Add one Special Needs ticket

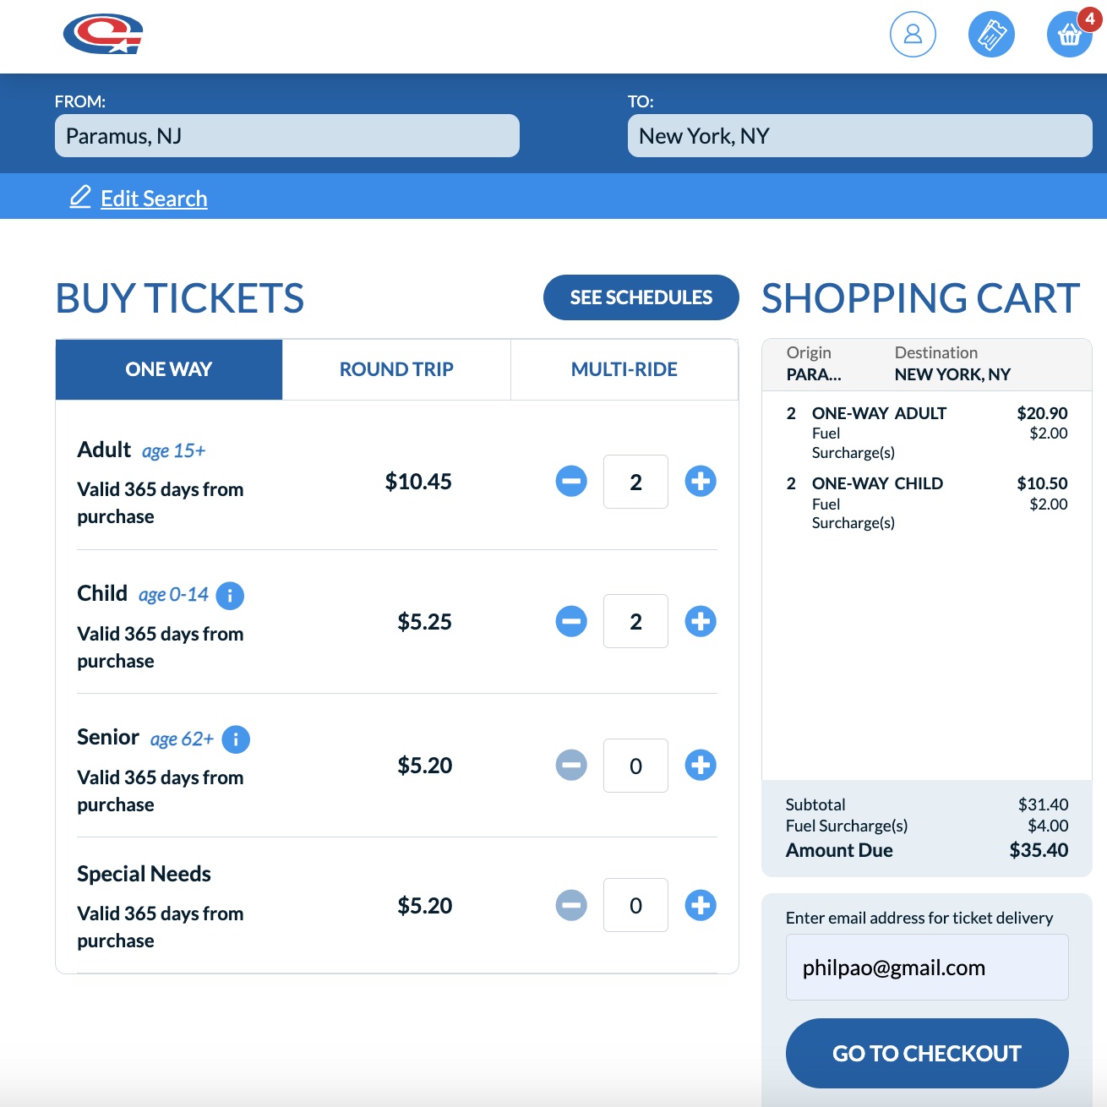701,905
